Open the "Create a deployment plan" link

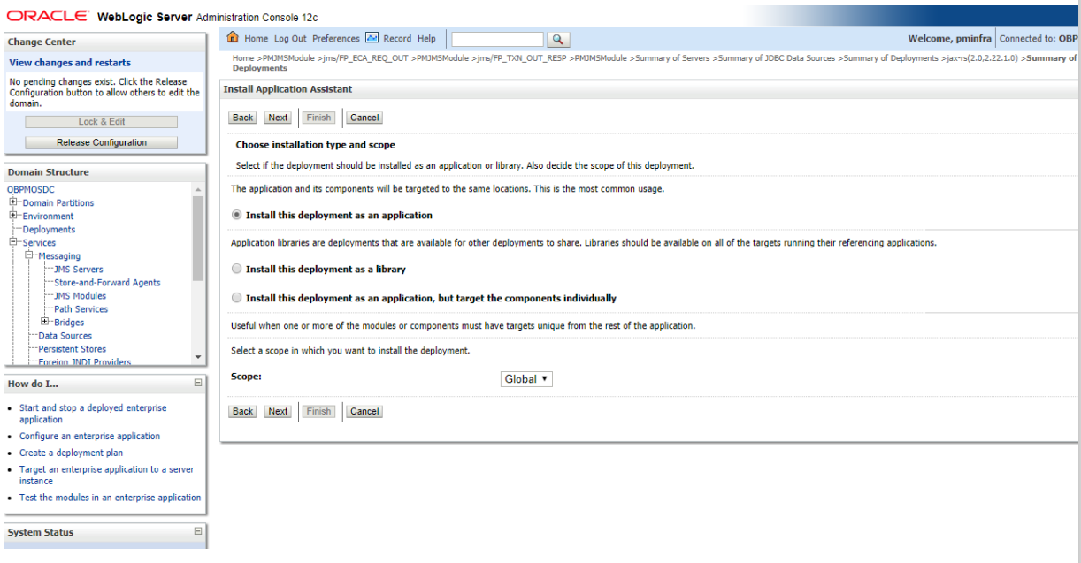coord(71,453)
